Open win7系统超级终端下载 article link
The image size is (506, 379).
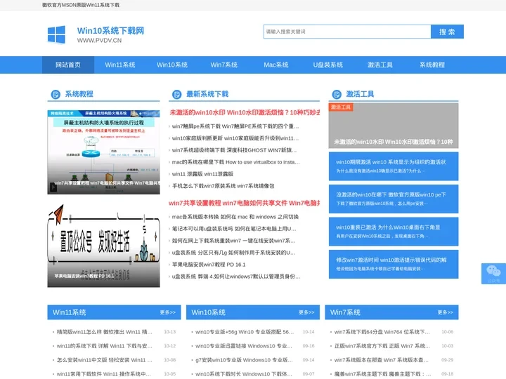tap(234, 150)
